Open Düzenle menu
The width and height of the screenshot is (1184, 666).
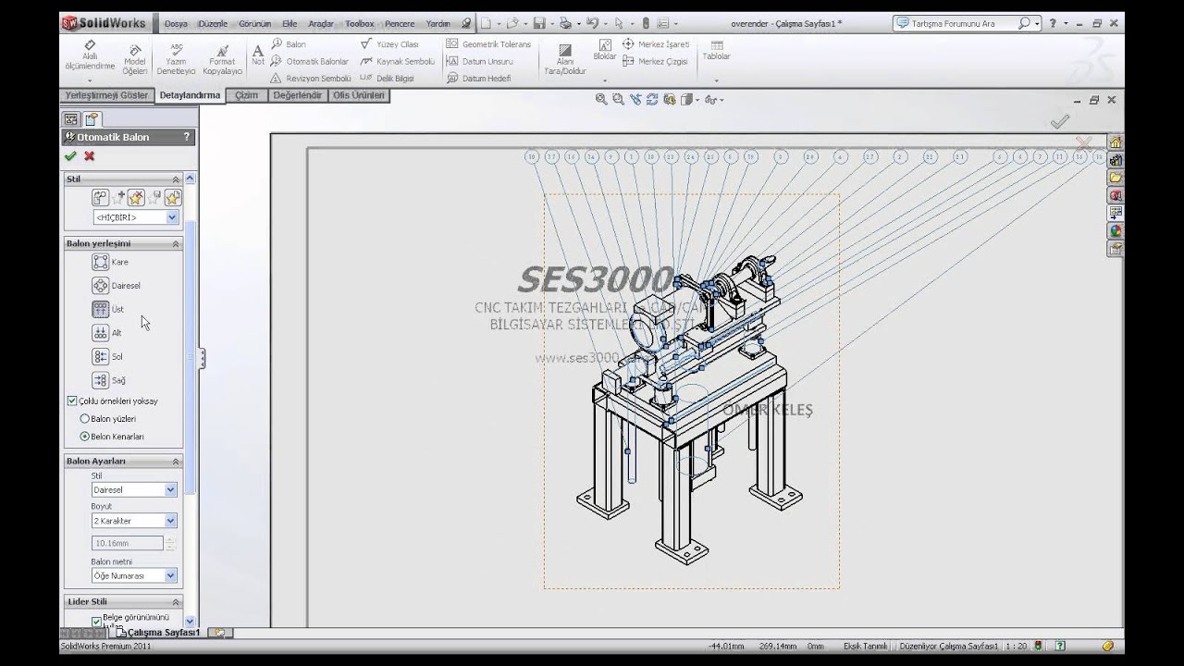pos(212,23)
